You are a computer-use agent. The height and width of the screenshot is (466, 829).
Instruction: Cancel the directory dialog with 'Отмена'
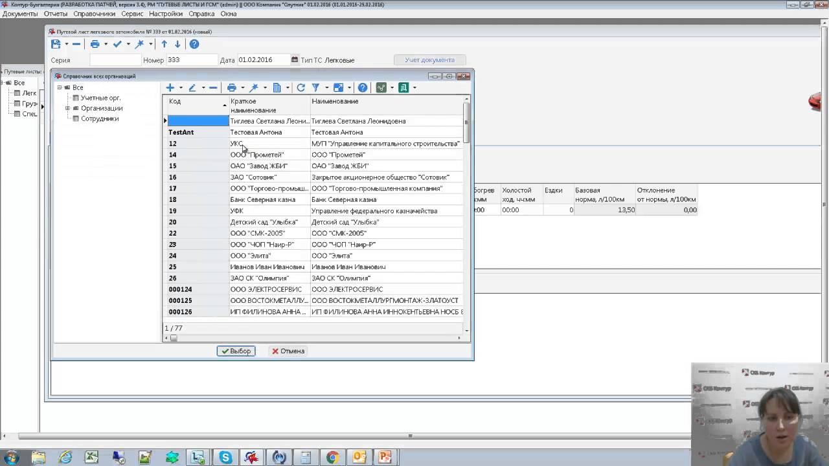pyautogui.click(x=288, y=351)
